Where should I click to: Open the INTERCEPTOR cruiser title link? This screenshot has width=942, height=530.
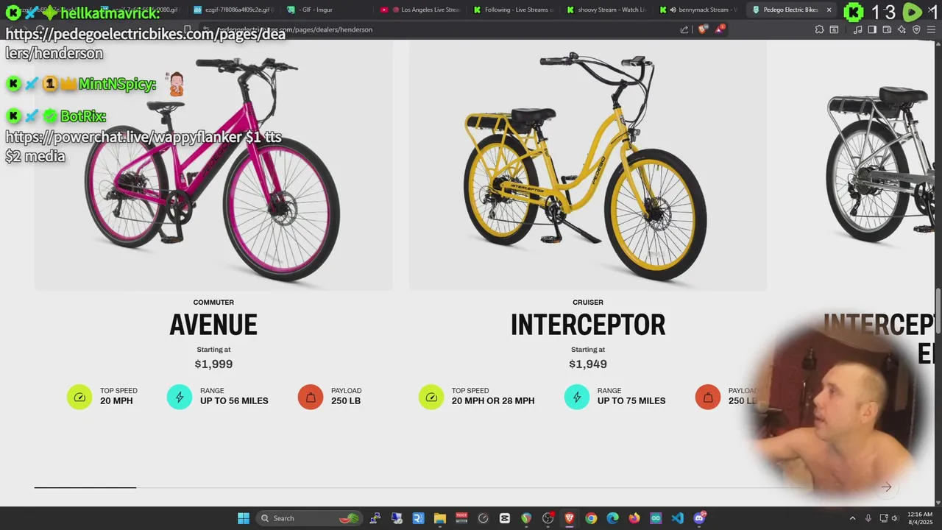click(588, 325)
